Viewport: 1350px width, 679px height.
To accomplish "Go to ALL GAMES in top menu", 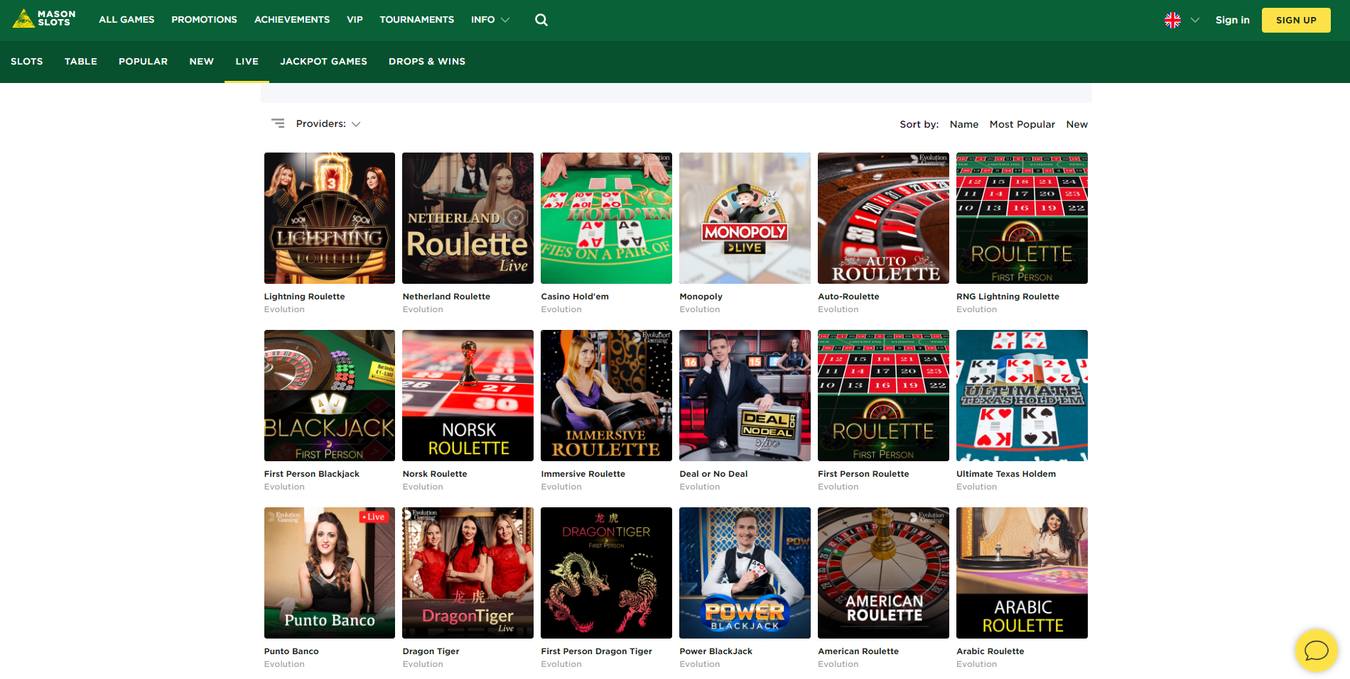I will (x=126, y=20).
